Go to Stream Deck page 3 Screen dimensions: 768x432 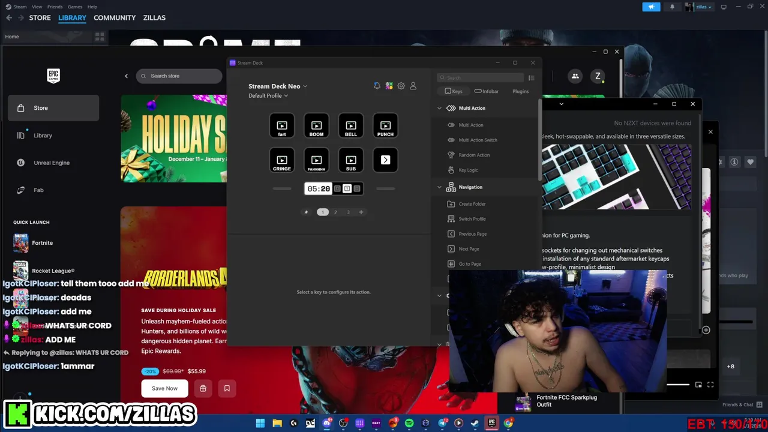[x=348, y=212]
